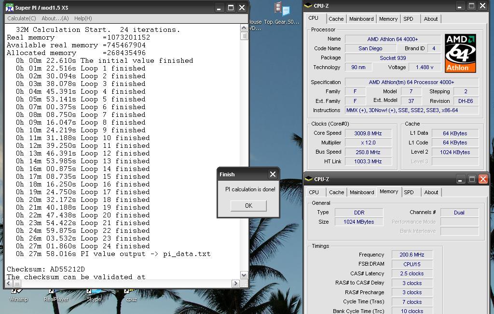Switch to Cache tab in lower CPU-Z

tap(336, 192)
